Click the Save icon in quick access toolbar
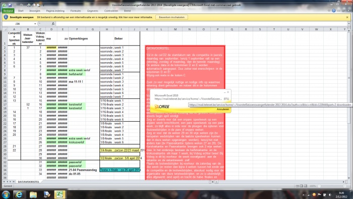This screenshot has width=353, height=199. [10, 5]
